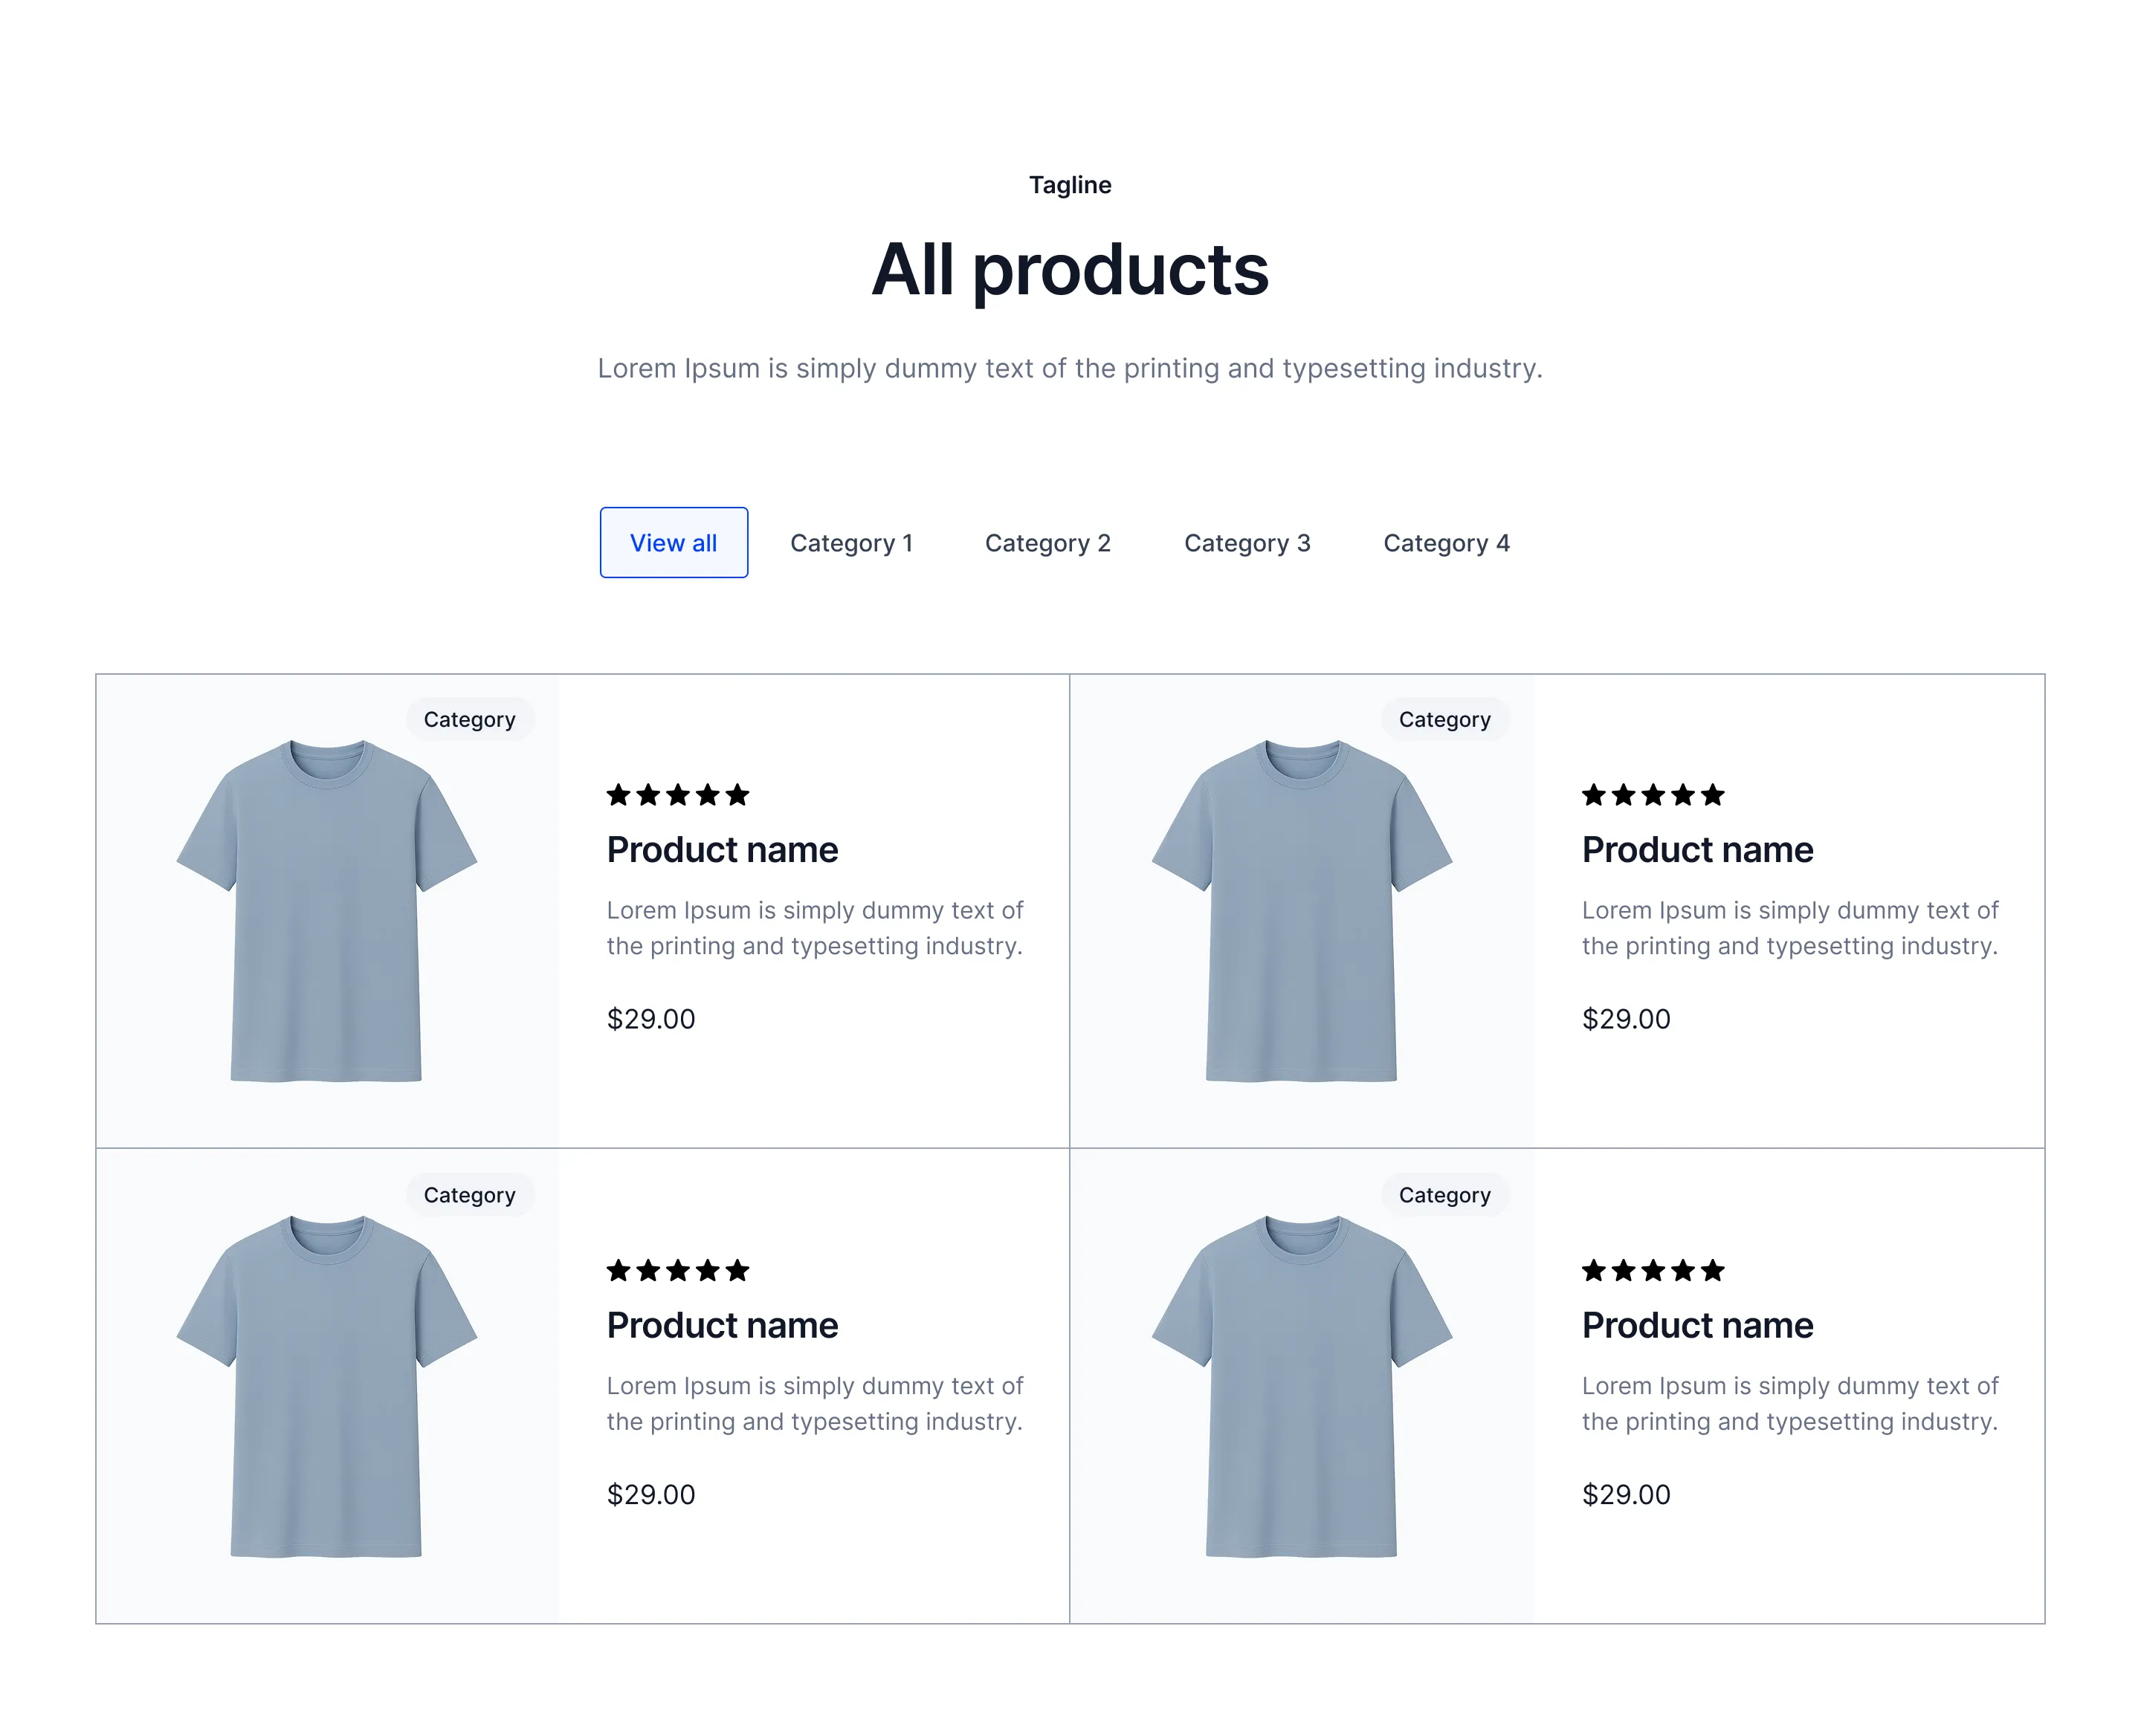Viewport: 2141px width, 1736px height.
Task: Click the top-left product's T-shirt image
Action: pyautogui.click(x=327, y=910)
